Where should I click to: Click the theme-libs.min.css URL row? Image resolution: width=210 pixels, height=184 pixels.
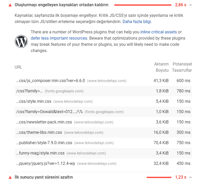103,133
